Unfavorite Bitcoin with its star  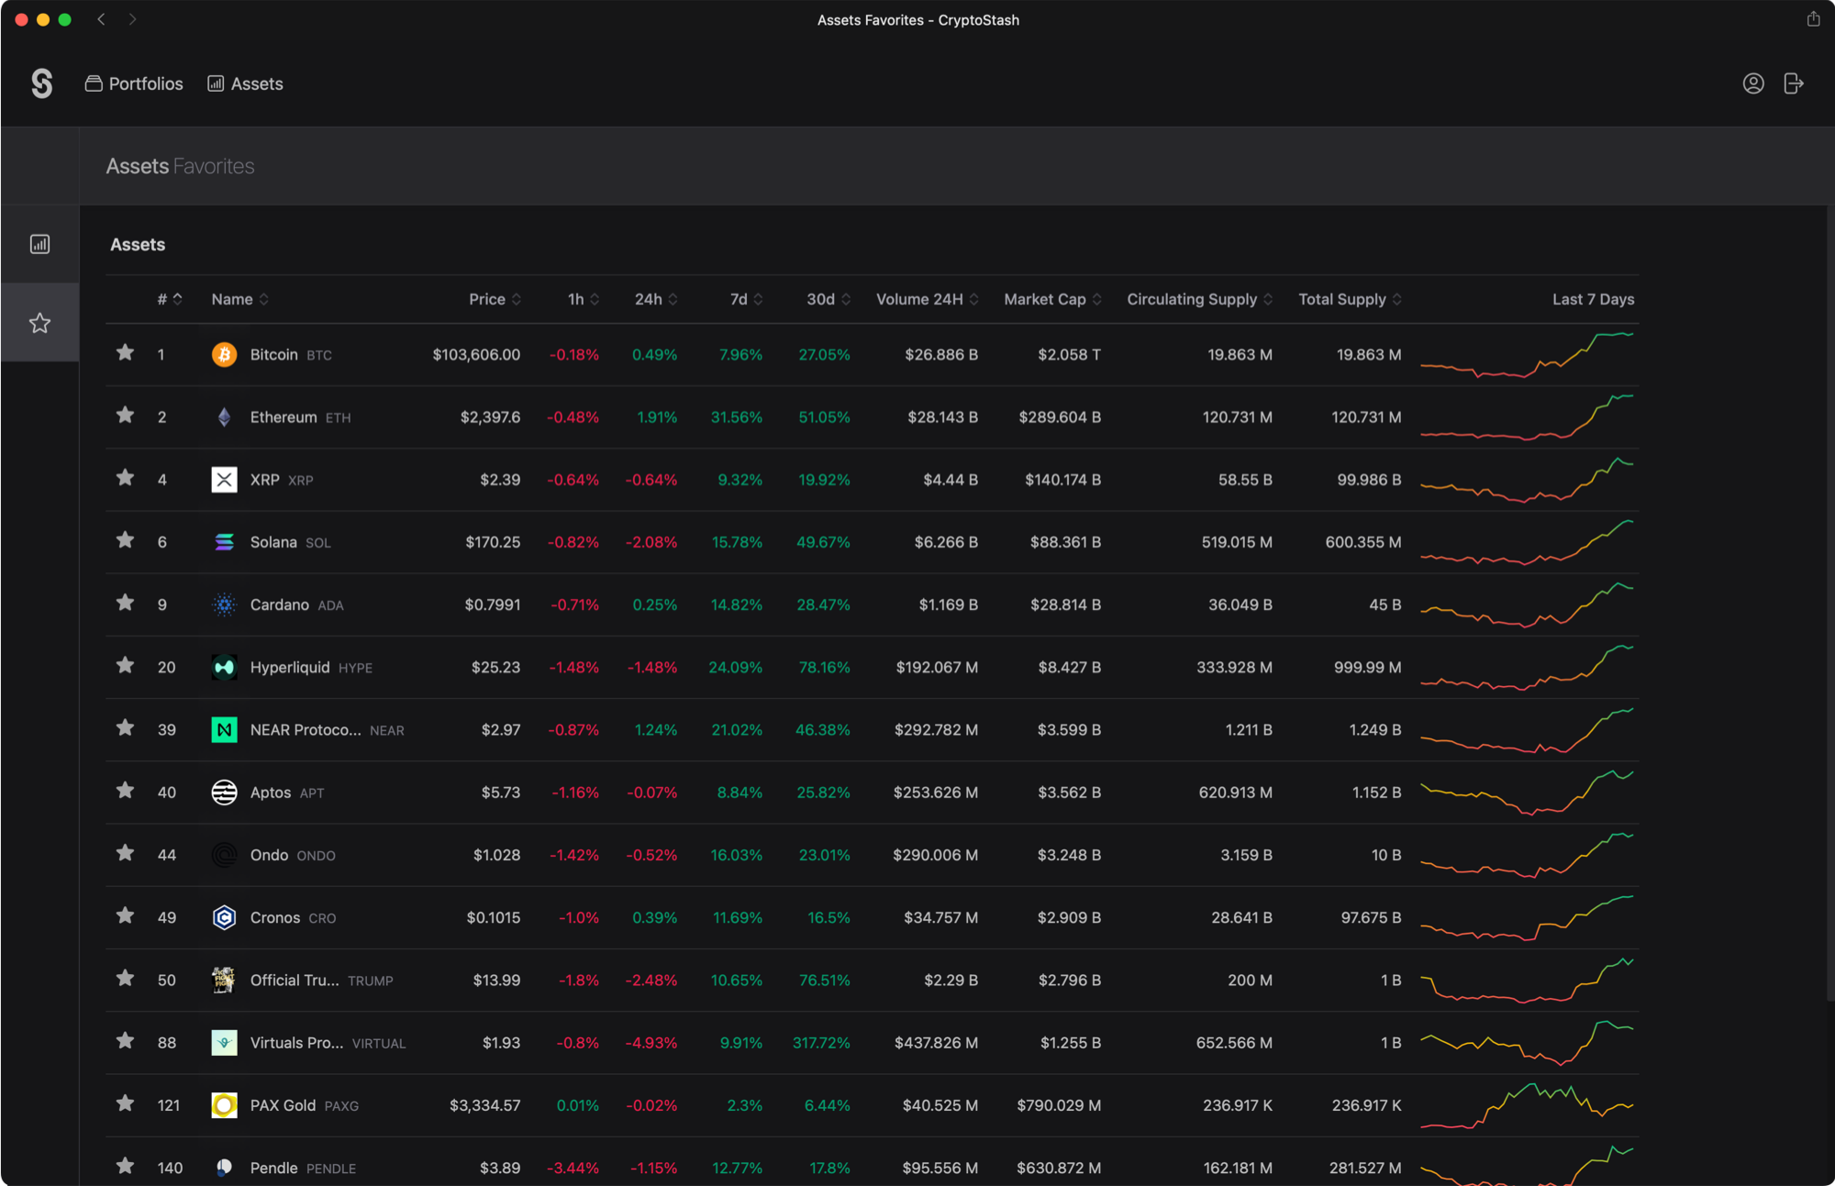pyautogui.click(x=126, y=352)
